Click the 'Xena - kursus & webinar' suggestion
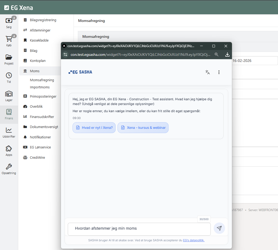The height and width of the screenshot is (250, 278). (143, 128)
